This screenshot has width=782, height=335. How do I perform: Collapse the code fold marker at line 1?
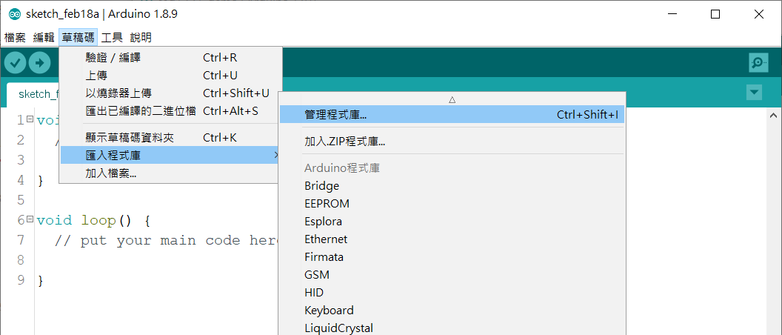pos(30,119)
